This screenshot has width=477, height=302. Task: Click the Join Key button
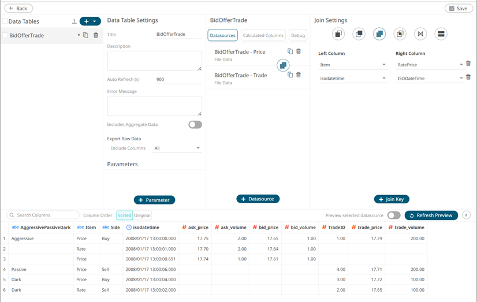click(392, 199)
